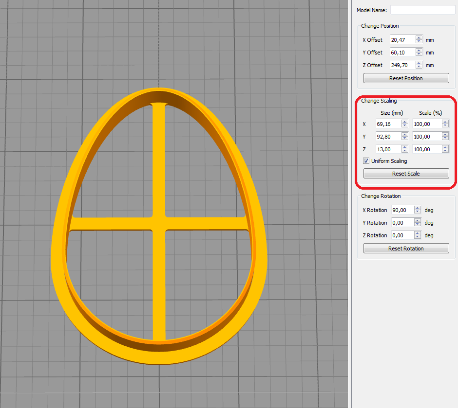Increase Z scale percent up arrow

point(445,147)
